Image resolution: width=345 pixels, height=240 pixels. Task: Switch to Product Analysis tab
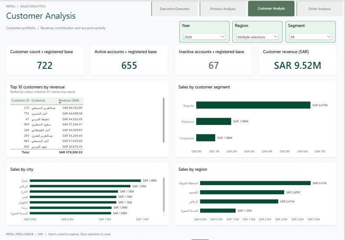pyautogui.click(x=223, y=9)
